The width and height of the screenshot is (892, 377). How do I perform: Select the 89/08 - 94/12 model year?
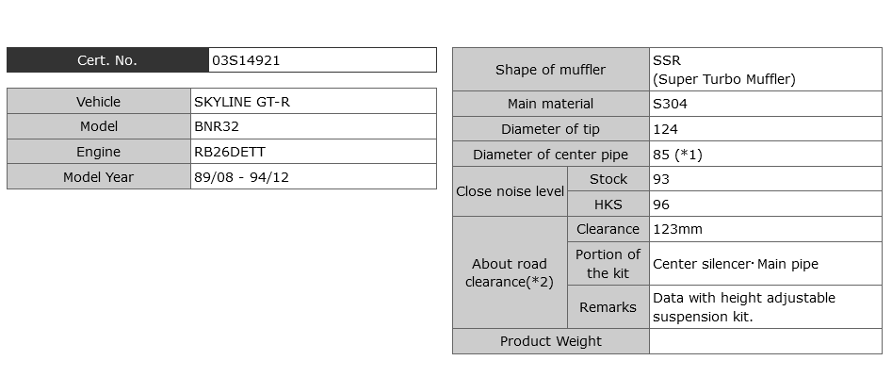(x=241, y=177)
